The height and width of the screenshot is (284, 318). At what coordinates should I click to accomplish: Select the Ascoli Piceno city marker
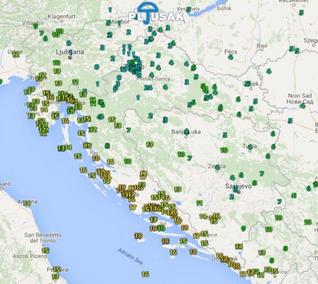(30, 252)
